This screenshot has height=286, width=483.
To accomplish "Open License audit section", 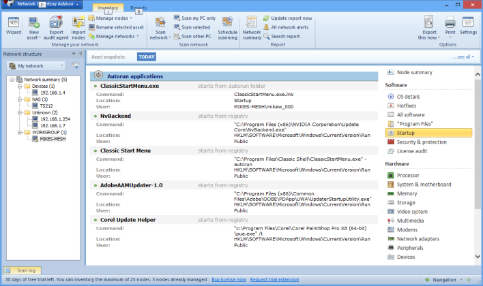I will coord(412,151).
